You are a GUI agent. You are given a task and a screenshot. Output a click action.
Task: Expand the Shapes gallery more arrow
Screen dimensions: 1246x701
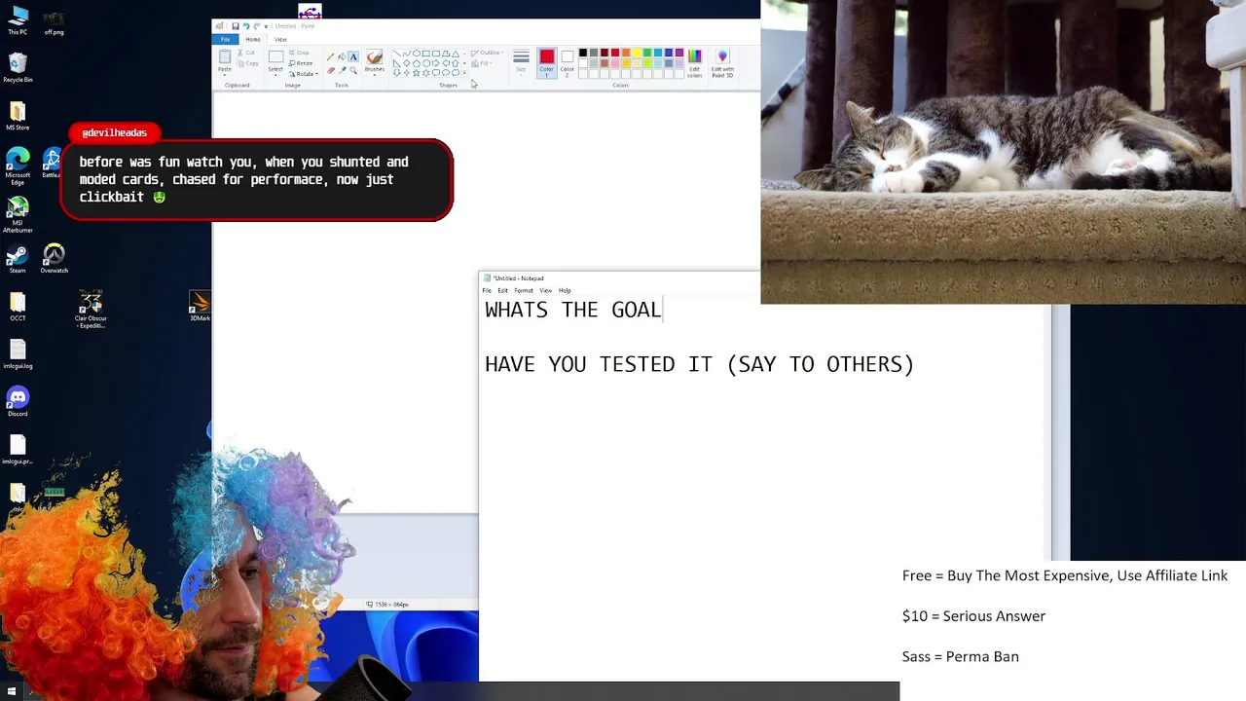click(x=464, y=73)
